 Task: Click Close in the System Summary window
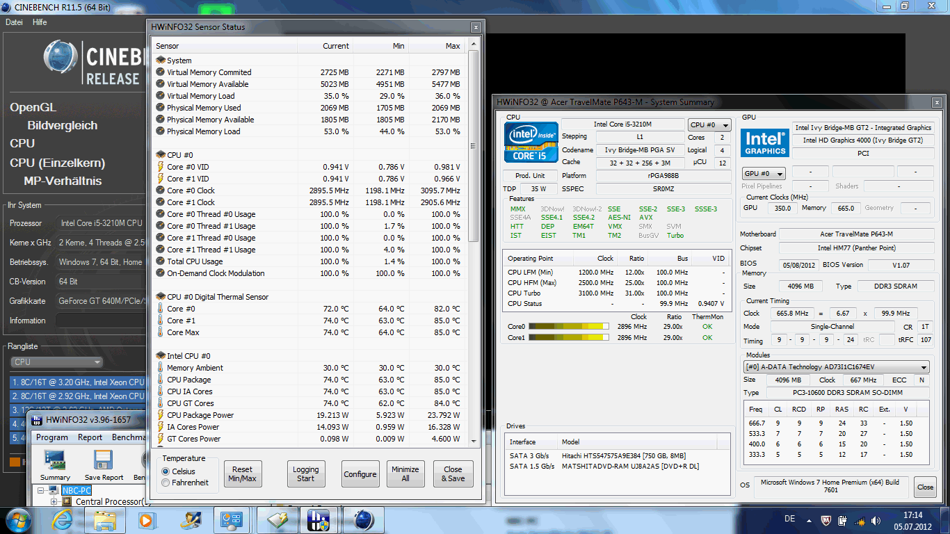coord(925,487)
